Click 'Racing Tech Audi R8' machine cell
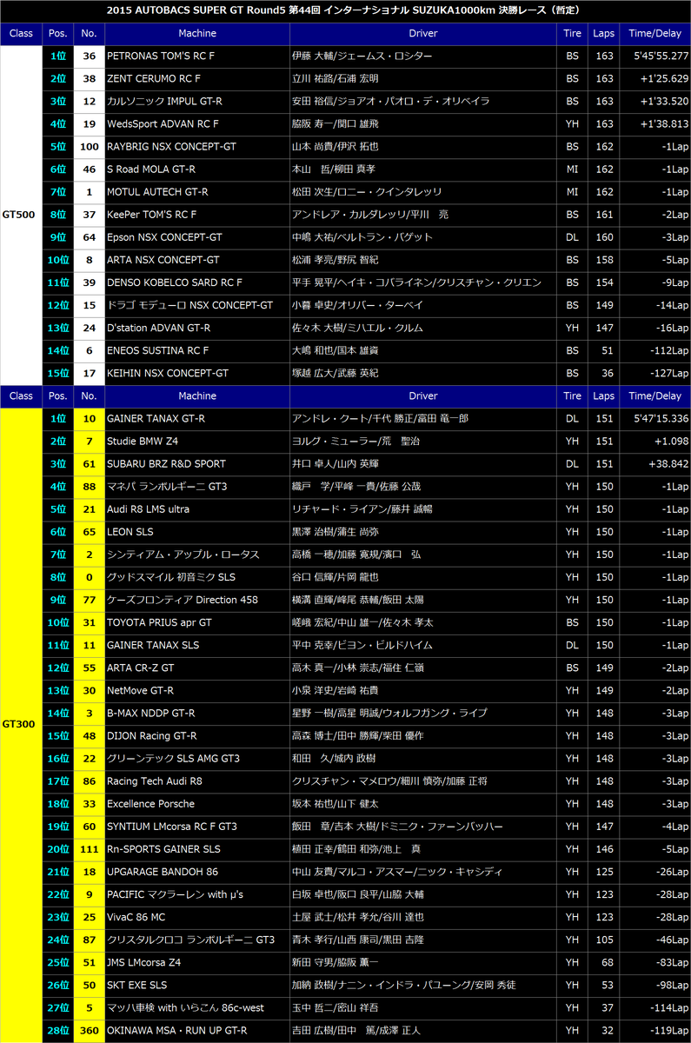Viewport: 691px width, 1043px height. coord(196,781)
